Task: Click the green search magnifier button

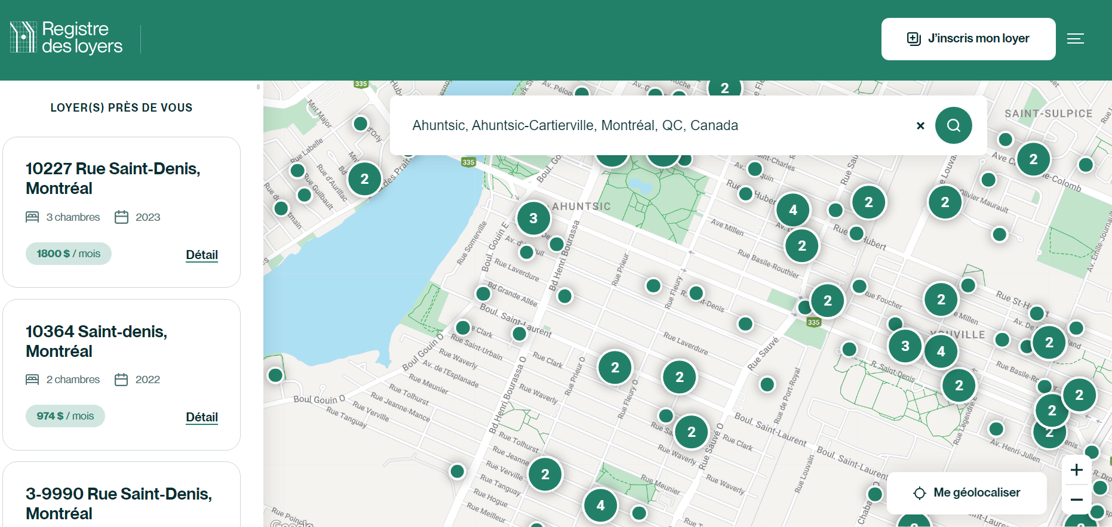Action: click(x=953, y=125)
